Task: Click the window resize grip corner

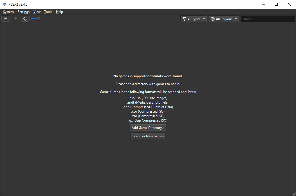Action: (x=294, y=194)
